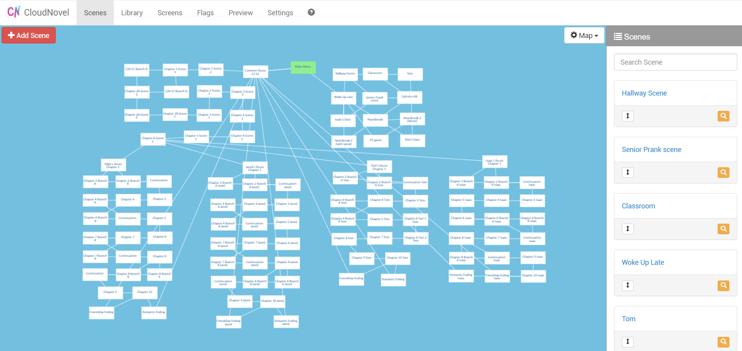
Task: Open the Settings tab
Action: click(x=280, y=13)
